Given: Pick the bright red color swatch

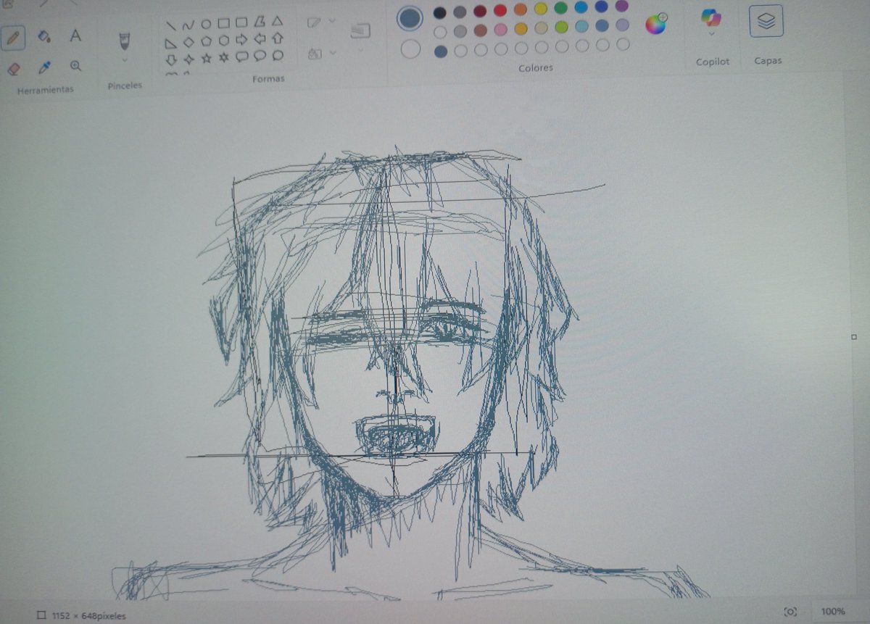Looking at the screenshot, I should 500,10.
